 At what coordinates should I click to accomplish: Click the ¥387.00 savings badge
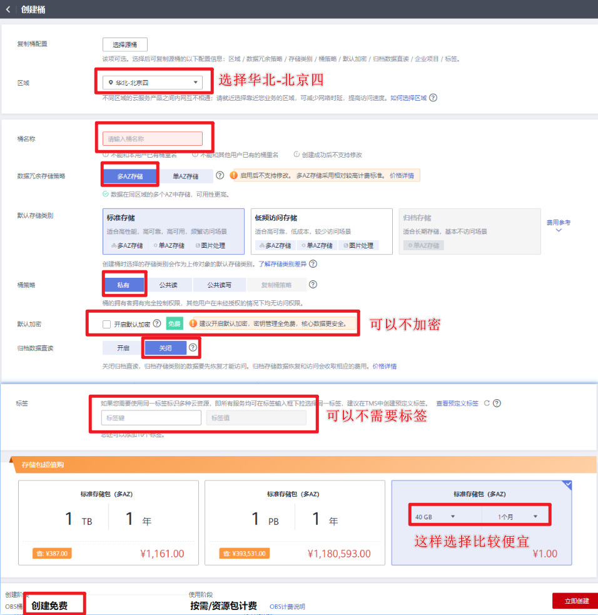coord(52,554)
